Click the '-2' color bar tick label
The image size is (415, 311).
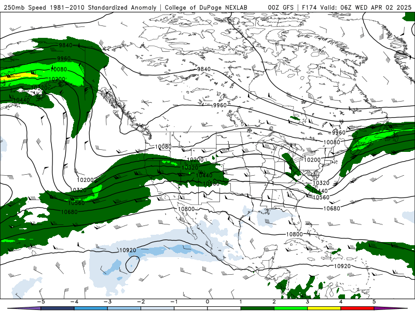click(x=141, y=302)
